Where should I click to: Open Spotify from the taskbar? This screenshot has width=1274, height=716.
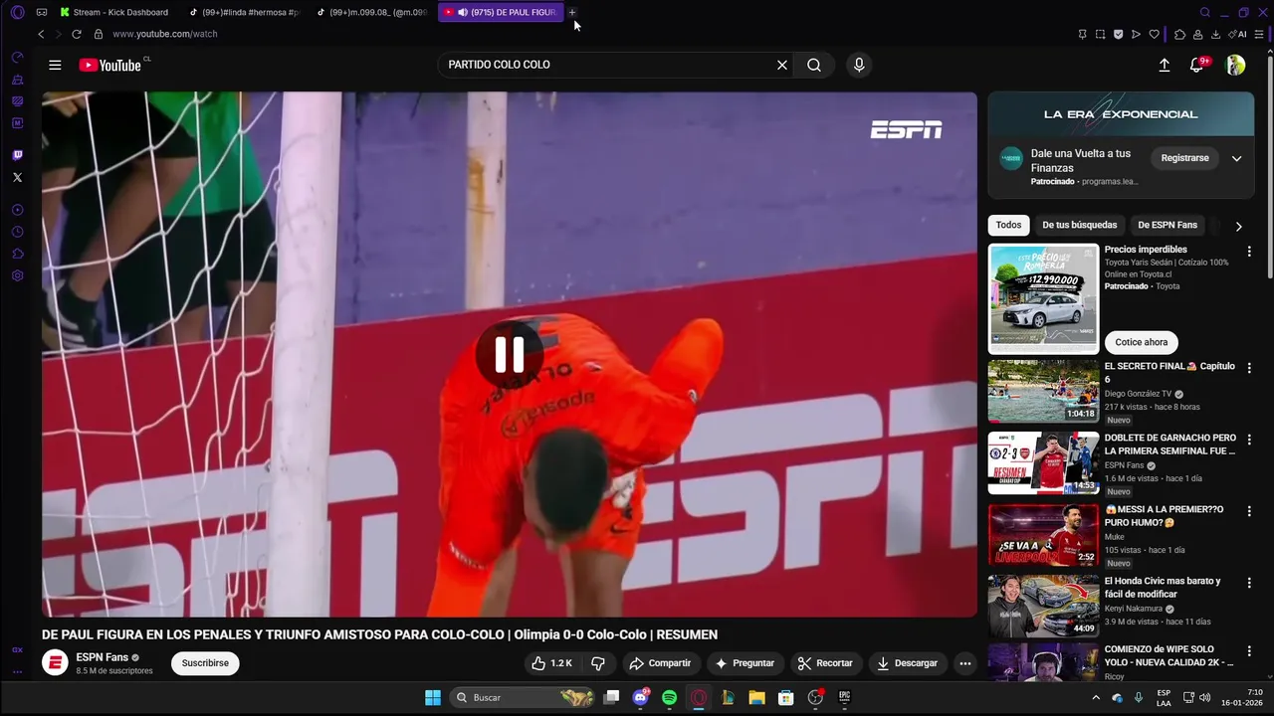point(670,698)
